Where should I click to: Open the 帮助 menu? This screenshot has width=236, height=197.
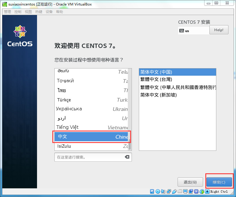(60, 12)
